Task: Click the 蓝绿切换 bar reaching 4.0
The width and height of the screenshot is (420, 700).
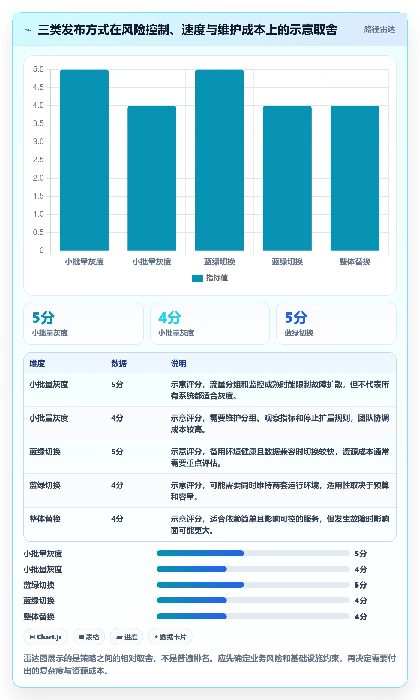Action: [287, 178]
